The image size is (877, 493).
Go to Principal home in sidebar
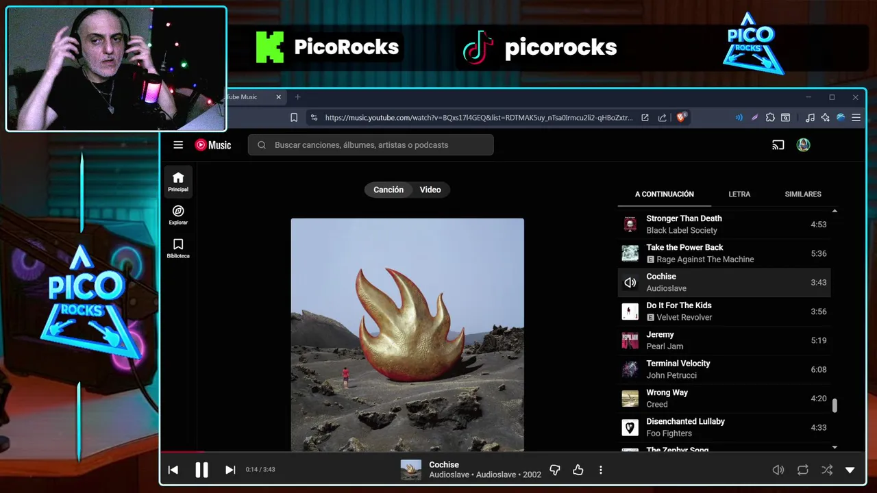tap(178, 182)
